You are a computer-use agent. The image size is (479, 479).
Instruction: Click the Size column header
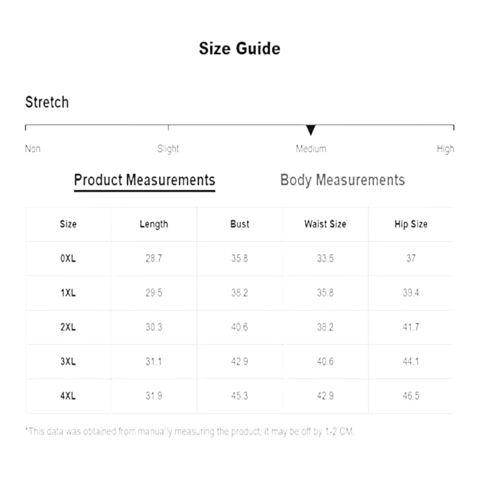(x=68, y=224)
